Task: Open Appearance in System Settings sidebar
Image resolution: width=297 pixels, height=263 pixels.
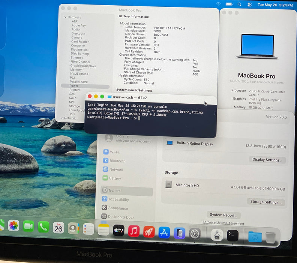Action: 126,208
